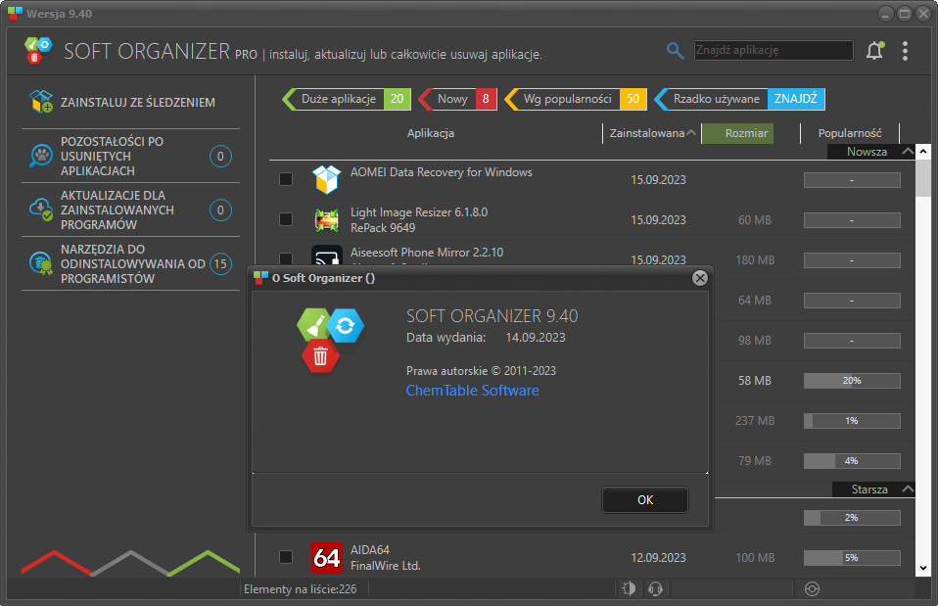
Task: Open Narzędzia do odinstalowywania od programistów
Action: 130,263
